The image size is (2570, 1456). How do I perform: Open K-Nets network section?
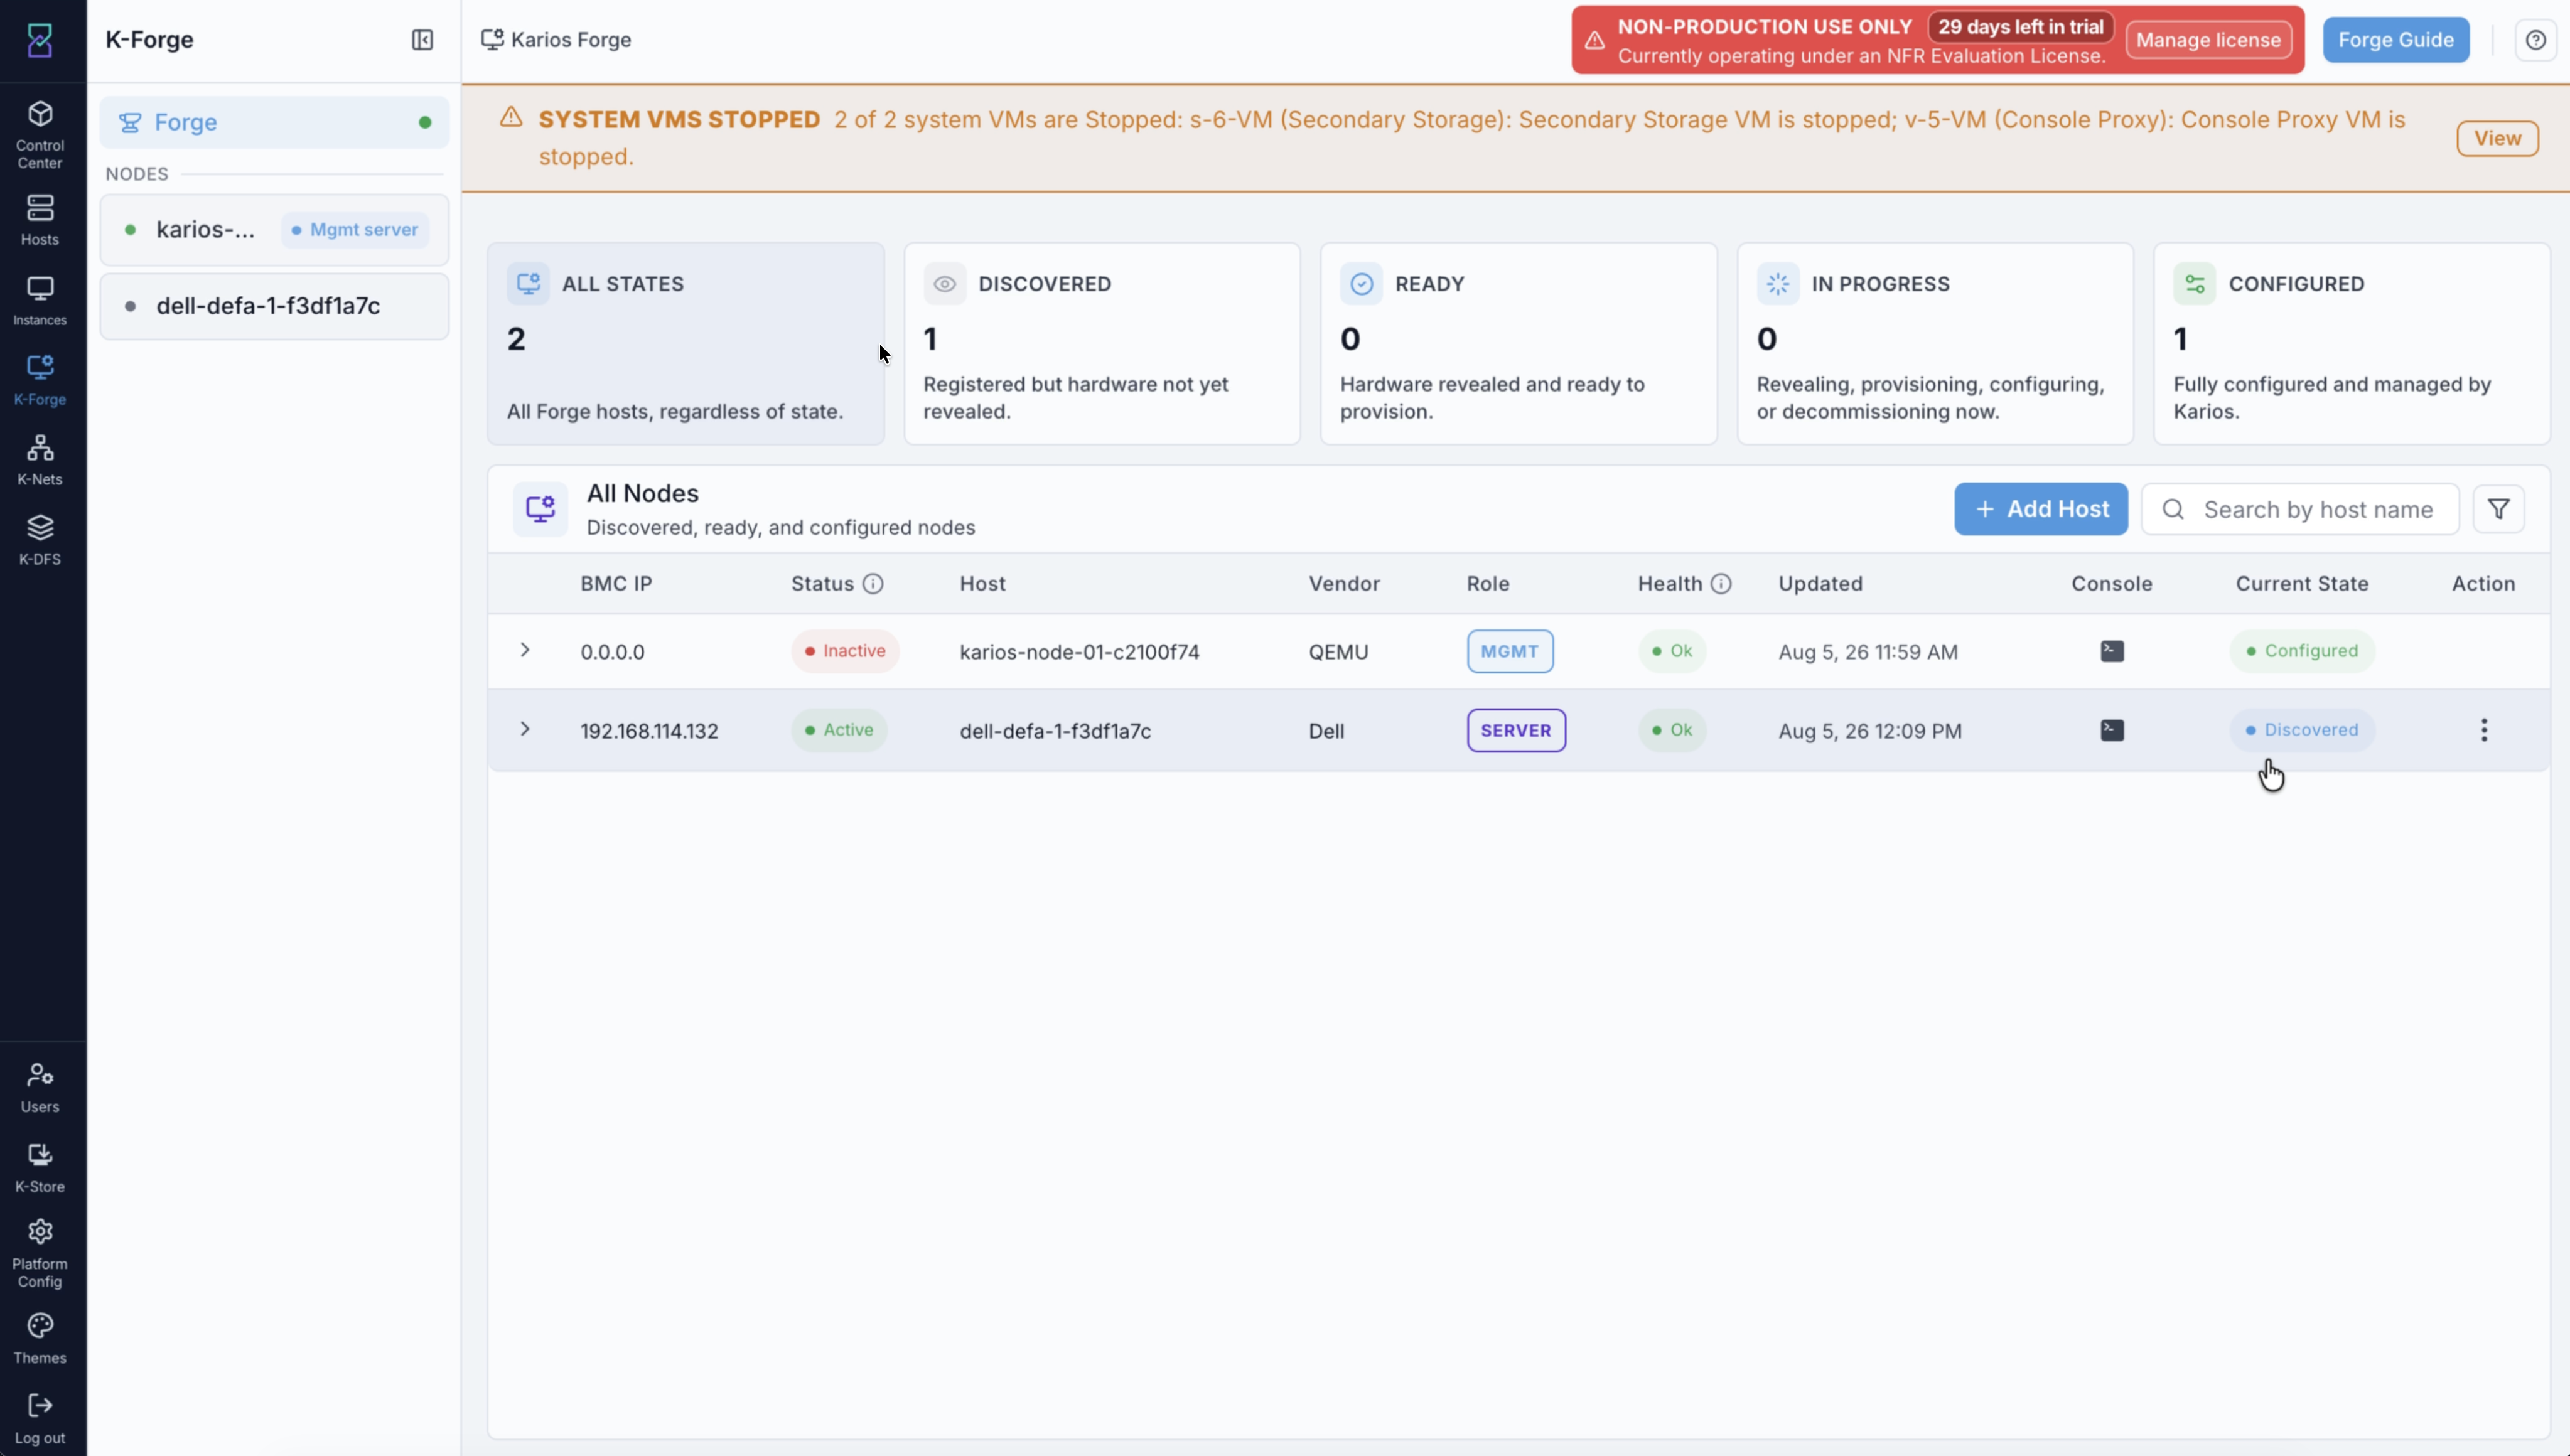pyautogui.click(x=40, y=460)
